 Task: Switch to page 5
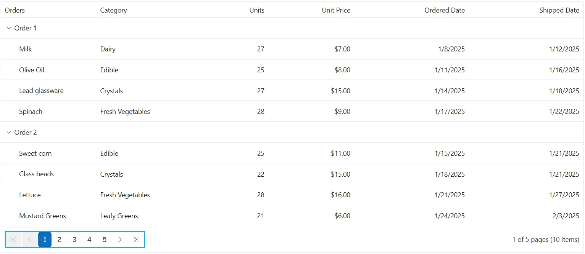104,240
